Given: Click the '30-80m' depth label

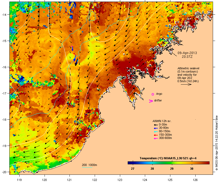Looking at the screenshot, I should (x=164, y=128).
